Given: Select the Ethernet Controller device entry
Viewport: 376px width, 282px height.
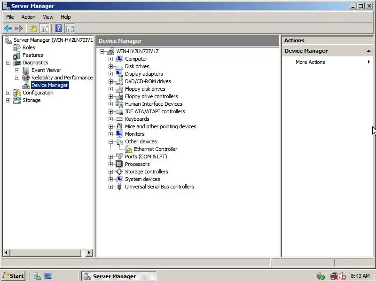Looking at the screenshot, I should (156, 149).
